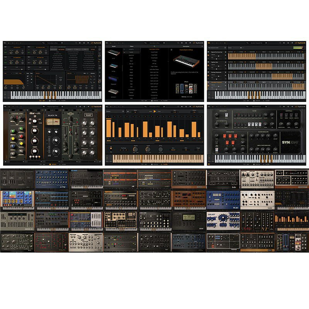Click the effects rack thumbnail under Description
The width and height of the screenshot is (309, 309).
pos(187,88)
